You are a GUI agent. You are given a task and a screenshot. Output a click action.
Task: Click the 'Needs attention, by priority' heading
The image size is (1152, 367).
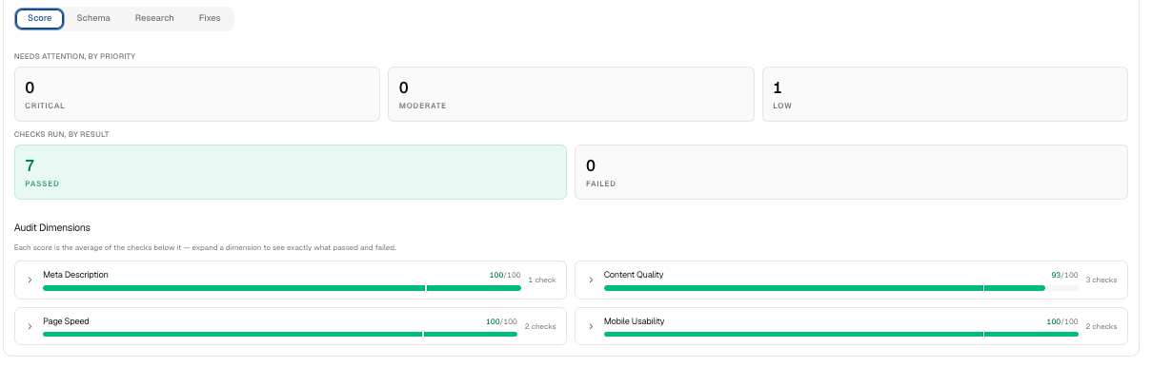pos(74,56)
